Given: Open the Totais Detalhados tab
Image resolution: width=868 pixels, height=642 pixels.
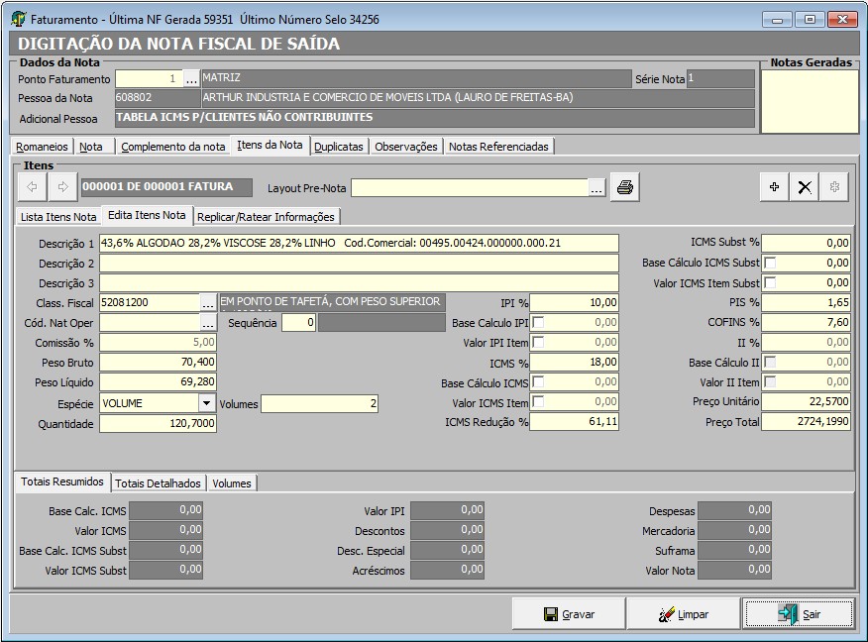Looking at the screenshot, I should click(159, 483).
